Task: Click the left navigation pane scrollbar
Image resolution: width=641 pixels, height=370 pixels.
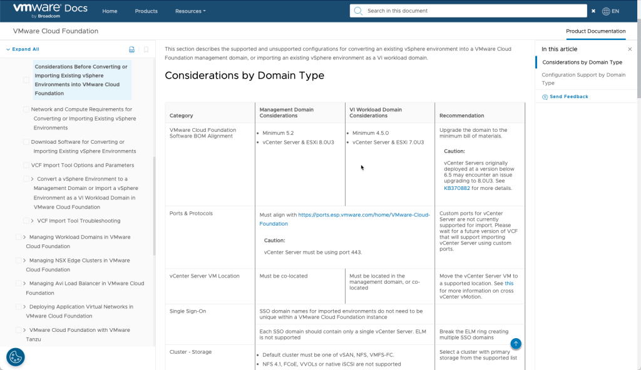Action: point(154,206)
